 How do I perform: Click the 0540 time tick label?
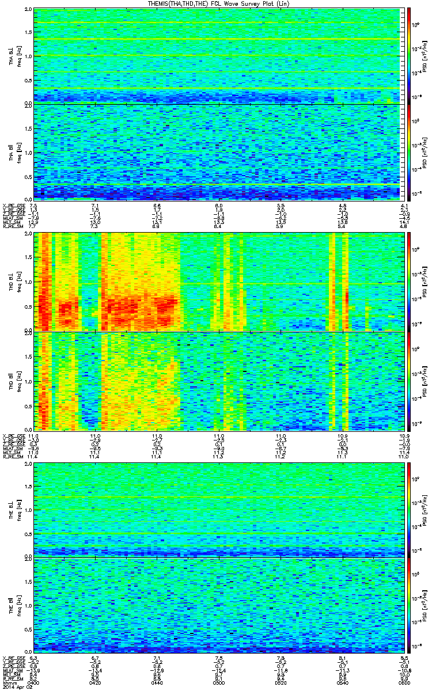(342, 683)
